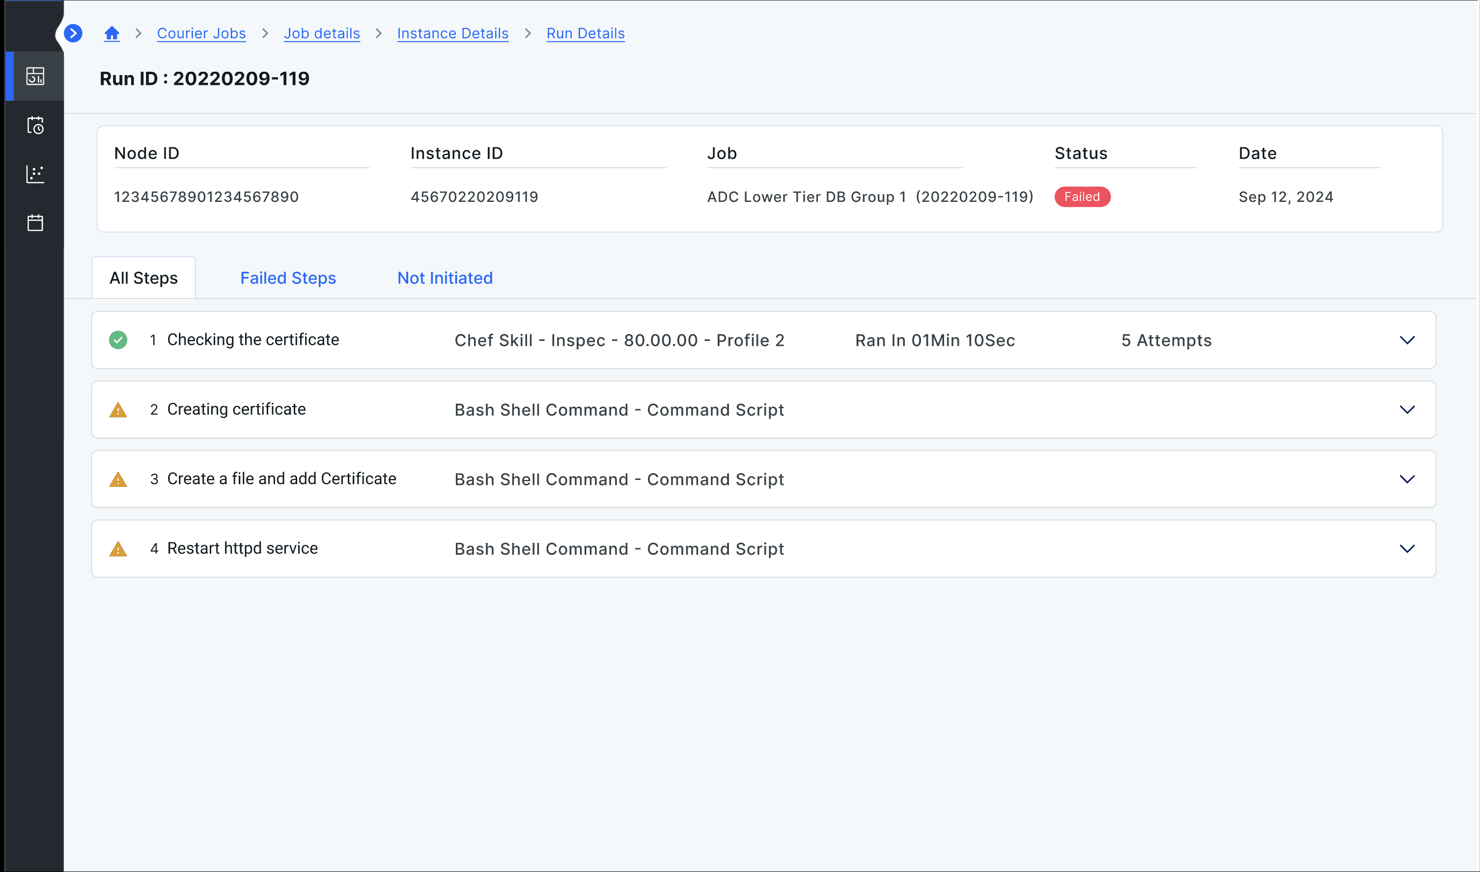Click the red Failed status badge

coord(1082,197)
